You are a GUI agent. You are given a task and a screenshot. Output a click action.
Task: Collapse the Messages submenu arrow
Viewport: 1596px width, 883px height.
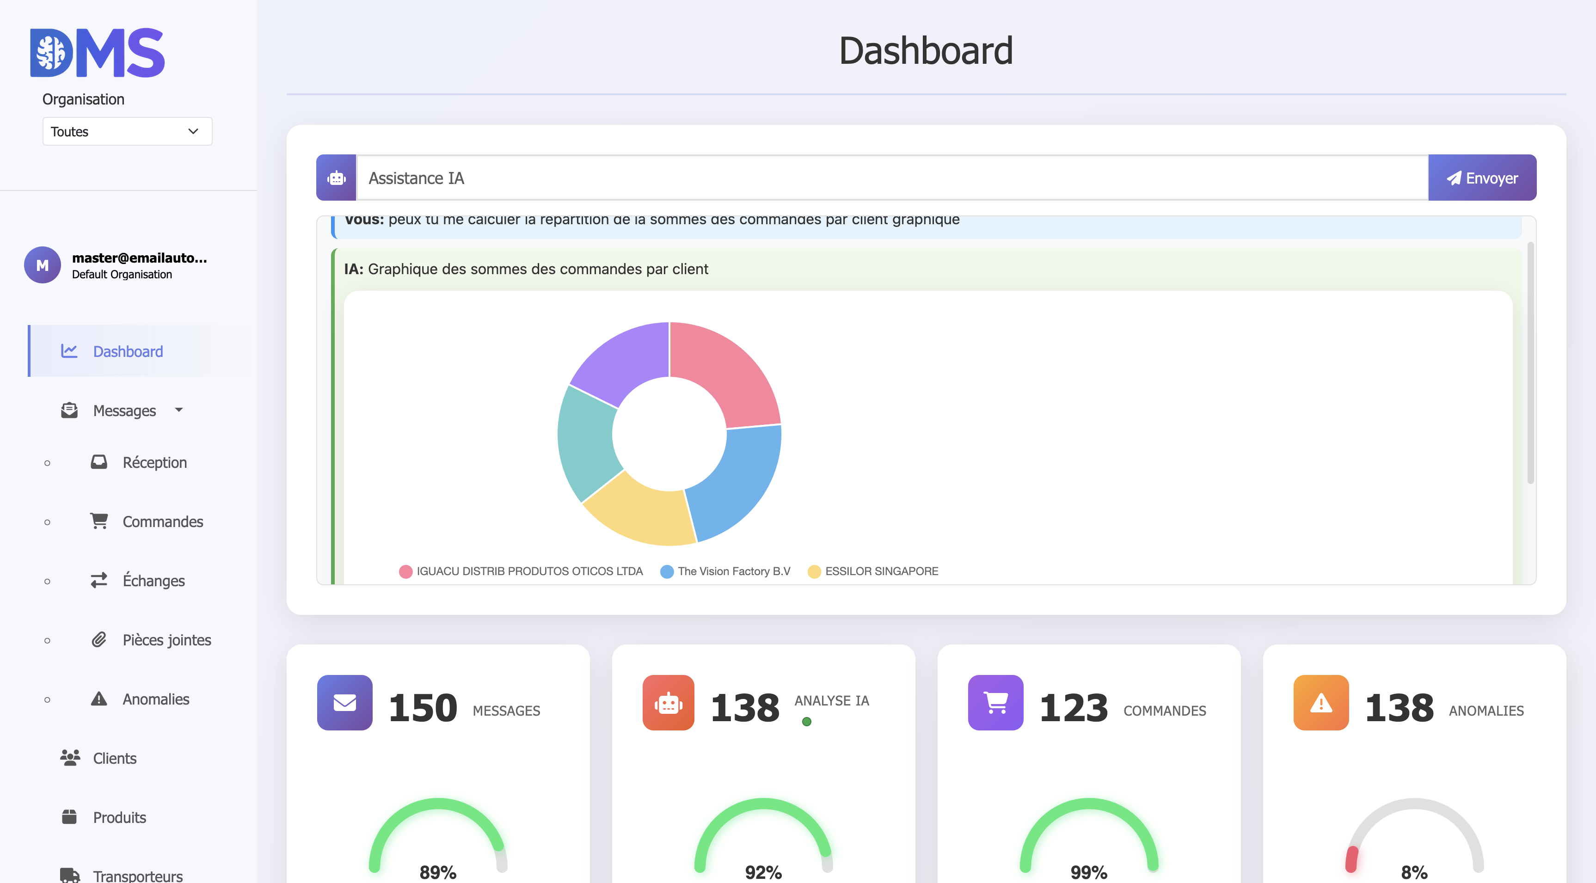179,410
